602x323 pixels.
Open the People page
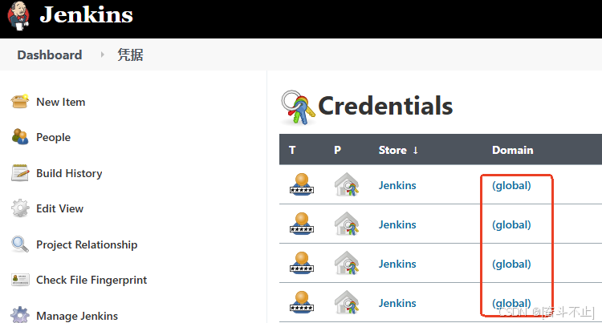53,137
